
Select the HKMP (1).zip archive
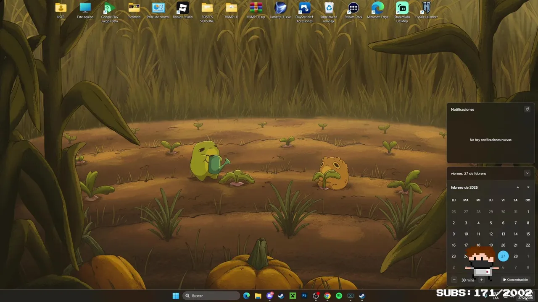(x=256, y=10)
